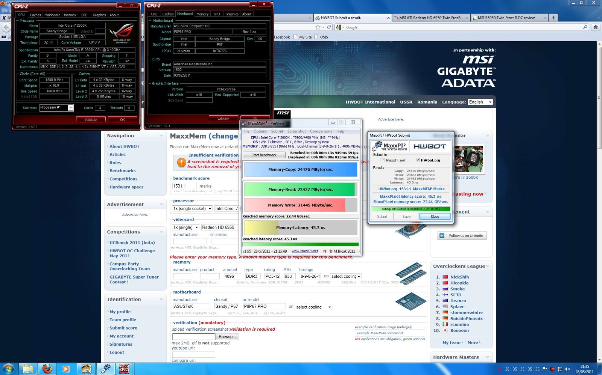Open a new Firefox tab with plus
This screenshot has height=375, width=602.
[553, 18]
